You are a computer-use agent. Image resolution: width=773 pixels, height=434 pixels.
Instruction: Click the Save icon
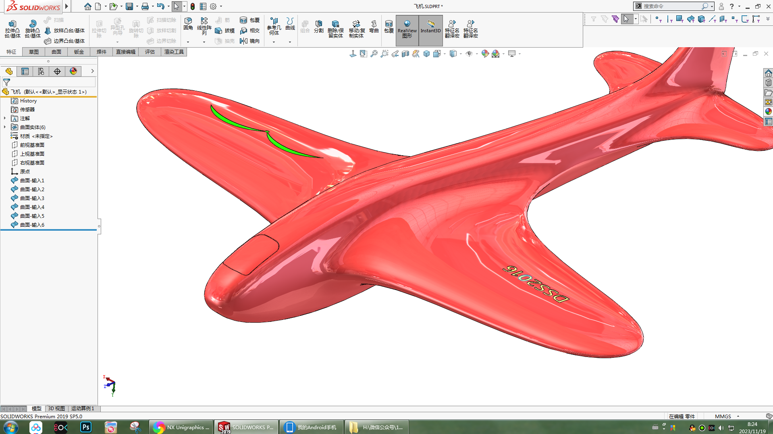point(129,6)
